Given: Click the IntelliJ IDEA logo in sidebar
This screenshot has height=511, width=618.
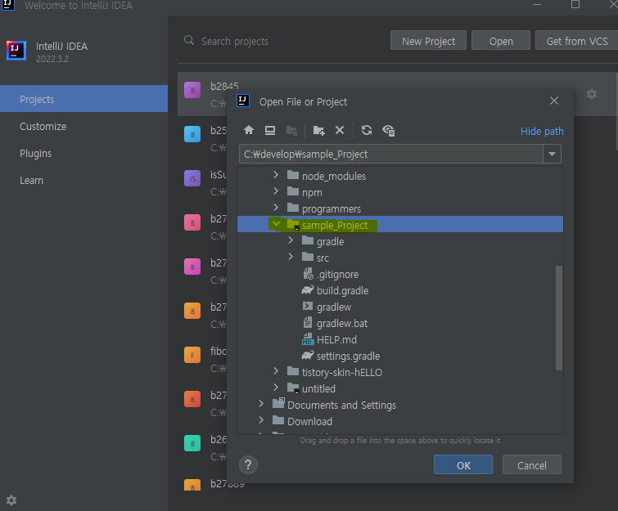Looking at the screenshot, I should tap(16, 51).
